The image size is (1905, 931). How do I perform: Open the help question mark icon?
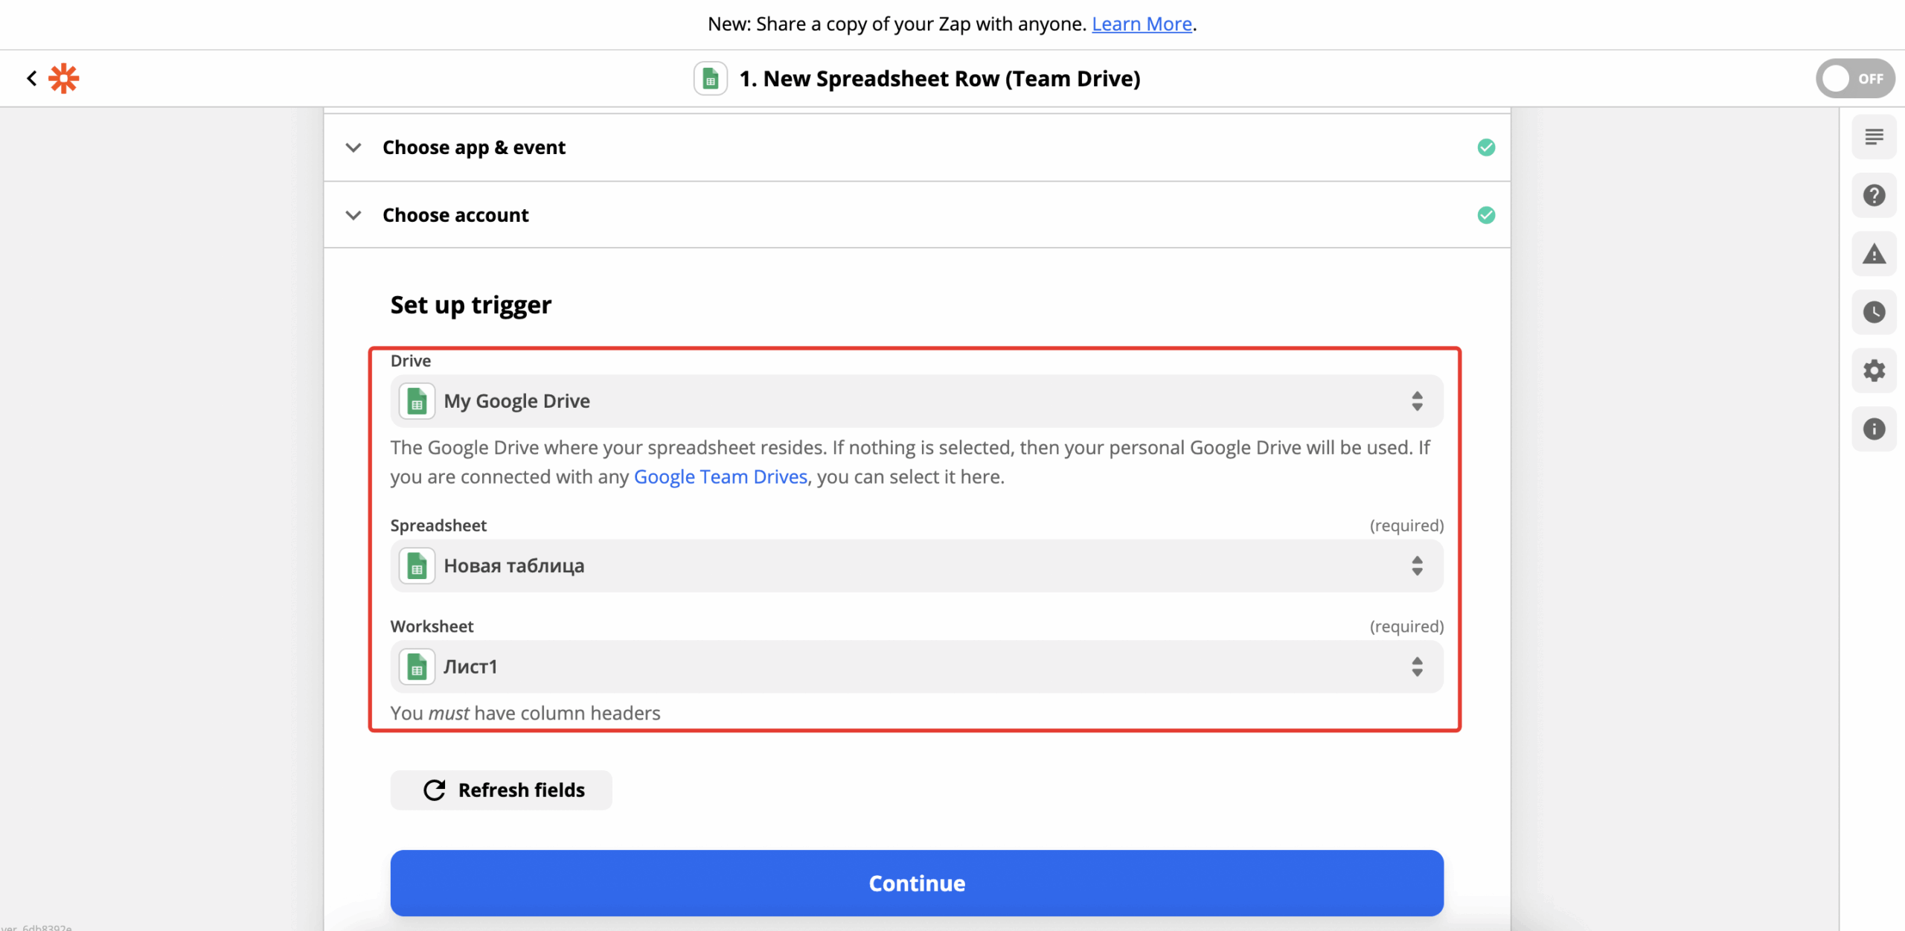1873,195
